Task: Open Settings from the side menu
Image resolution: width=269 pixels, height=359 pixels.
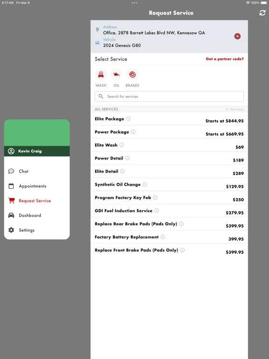Action: tap(37, 230)
